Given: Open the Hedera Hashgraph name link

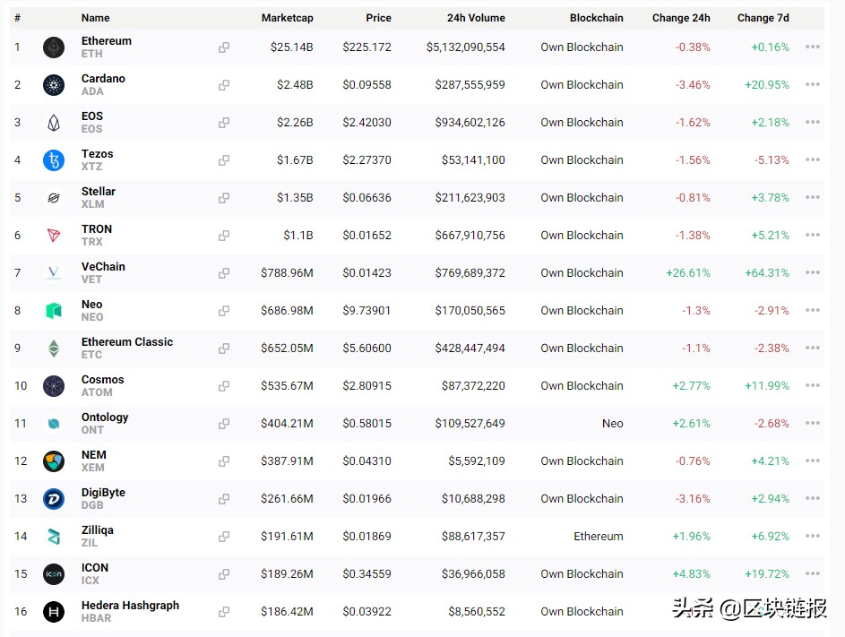Looking at the screenshot, I should (x=130, y=606).
